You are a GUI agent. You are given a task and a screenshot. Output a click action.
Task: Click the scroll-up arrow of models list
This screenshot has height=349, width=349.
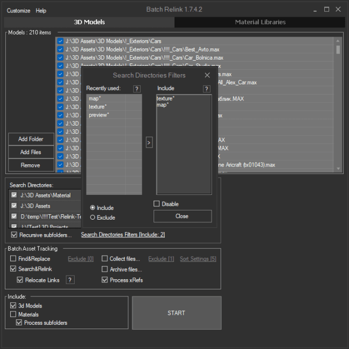tap(338, 41)
